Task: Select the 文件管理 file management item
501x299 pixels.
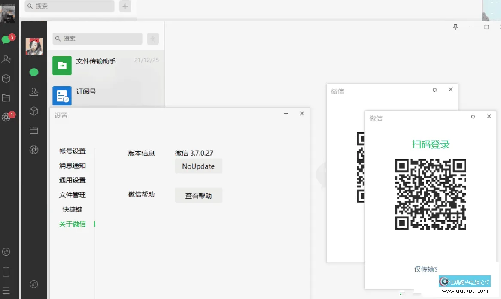Action: pos(73,195)
